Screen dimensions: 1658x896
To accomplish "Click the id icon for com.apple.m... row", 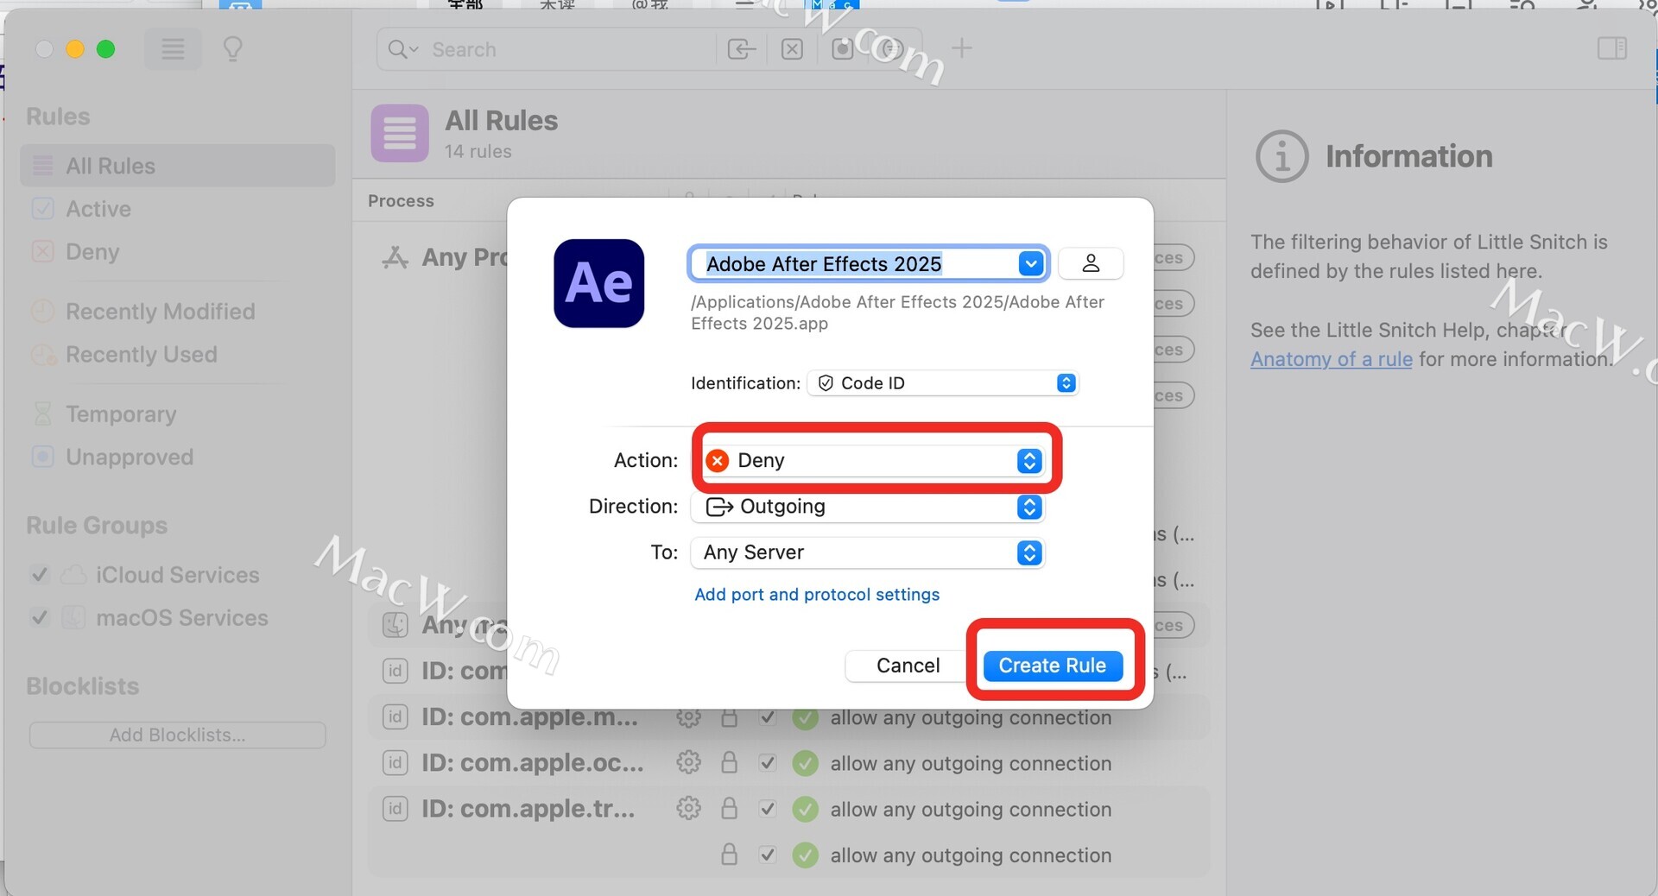I will pos(396,716).
